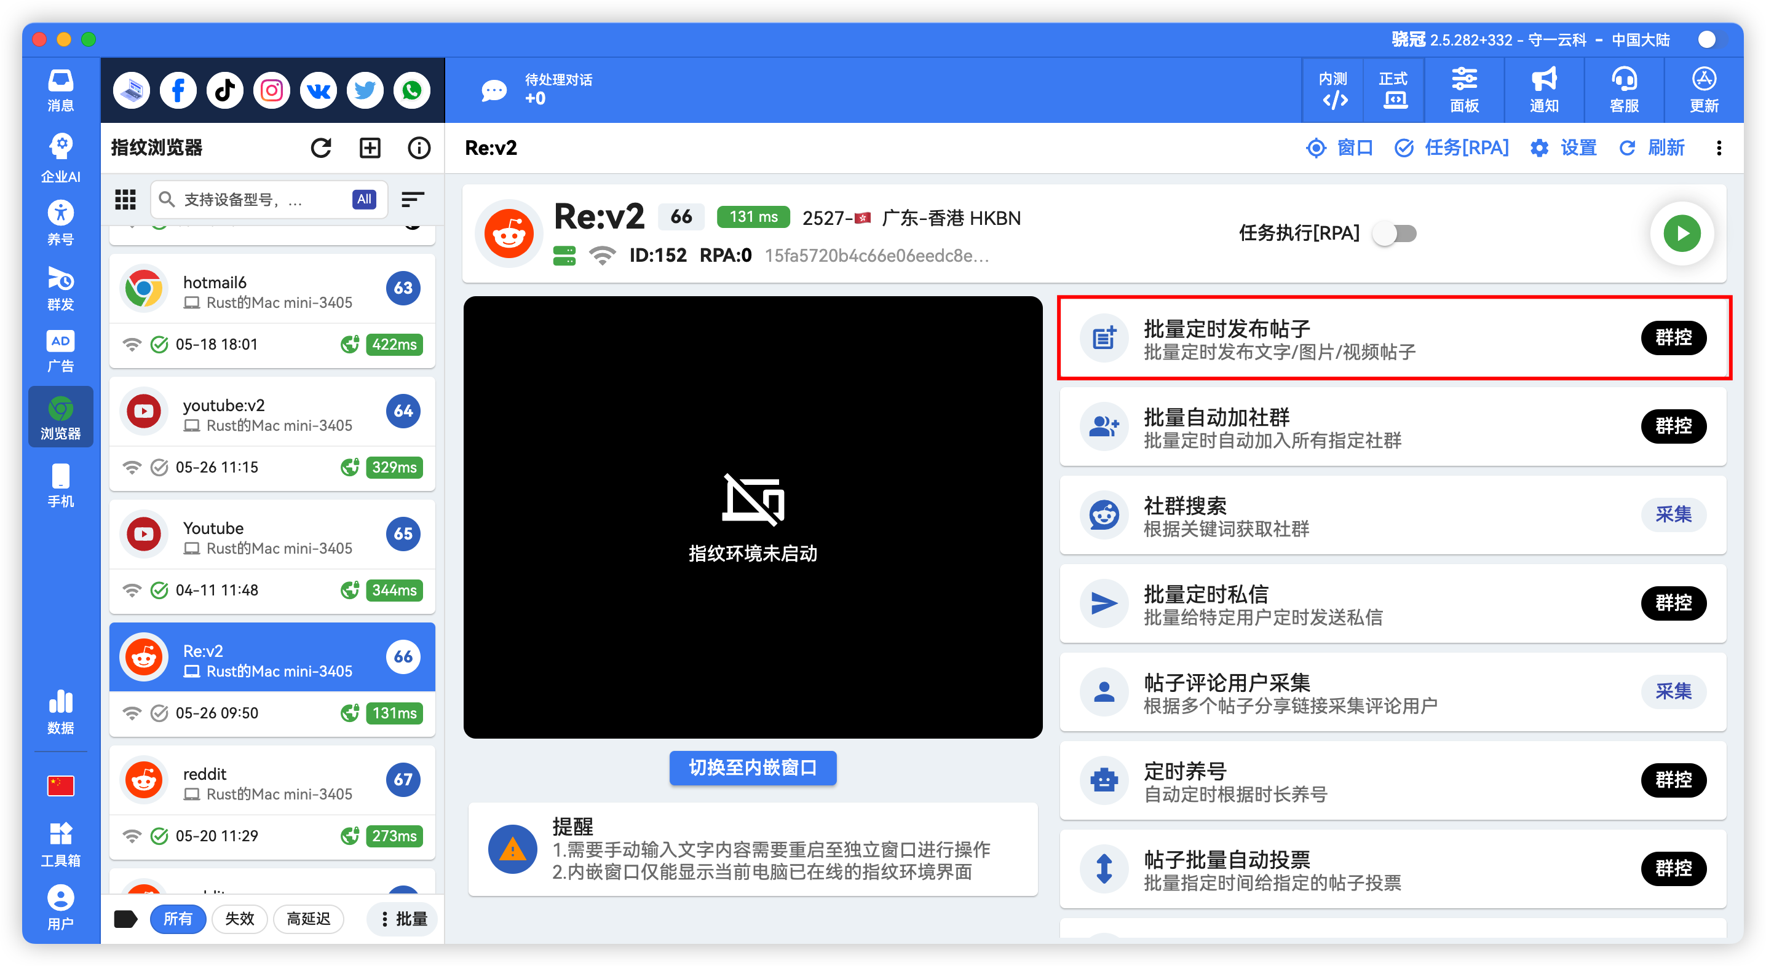The image size is (1766, 966).
Task: Open the 手机 phone sidebar section
Action: point(60,485)
